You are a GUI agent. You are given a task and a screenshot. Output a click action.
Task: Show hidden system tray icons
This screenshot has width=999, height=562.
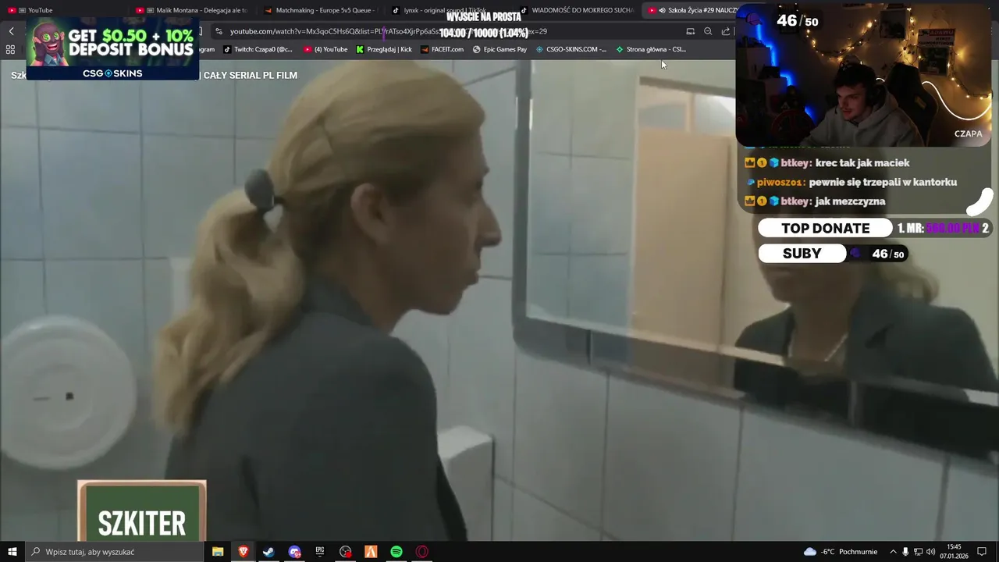click(893, 552)
